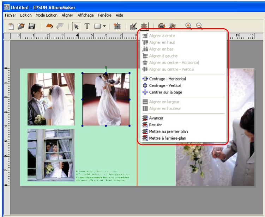Viewport: 265px width, 217px height.
Task: Click the disabled Aligner à gauche entry
Action: pyautogui.click(x=183, y=56)
